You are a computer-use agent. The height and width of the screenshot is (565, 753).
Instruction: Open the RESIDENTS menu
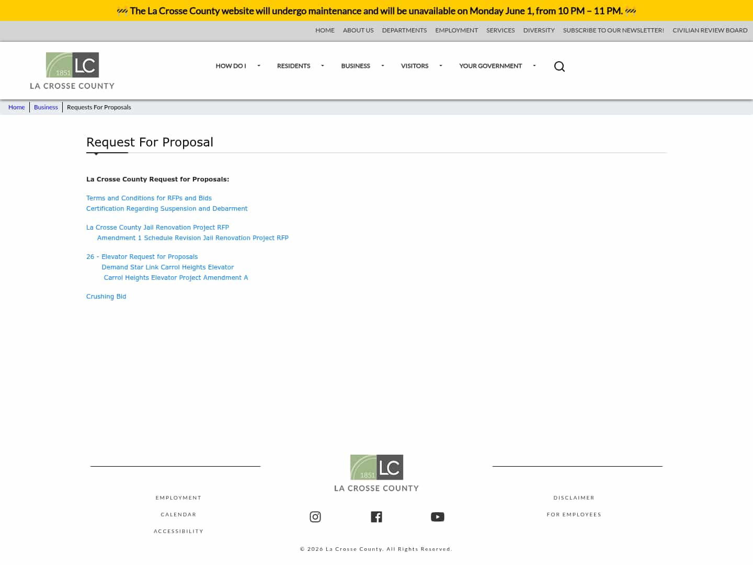(293, 66)
